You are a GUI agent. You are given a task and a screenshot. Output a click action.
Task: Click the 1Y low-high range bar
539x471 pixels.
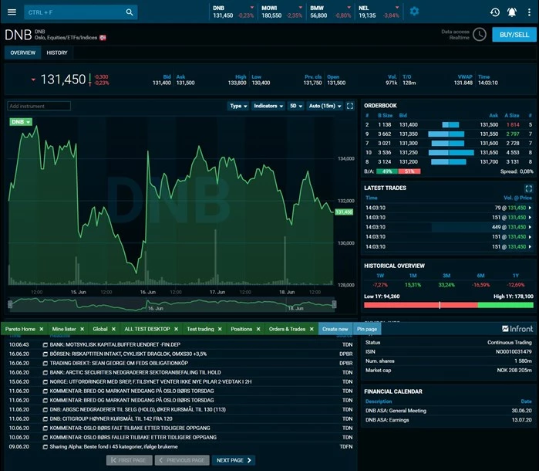click(449, 305)
